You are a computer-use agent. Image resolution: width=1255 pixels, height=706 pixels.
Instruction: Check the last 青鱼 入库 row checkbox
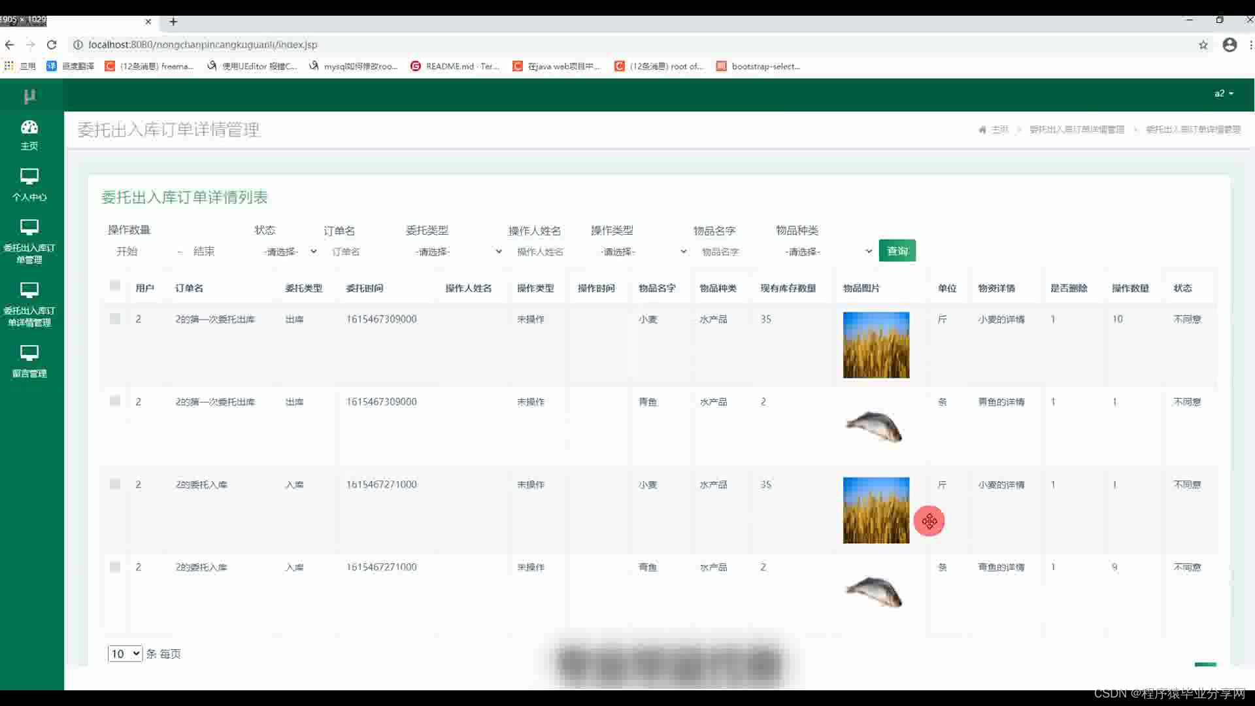coord(115,567)
